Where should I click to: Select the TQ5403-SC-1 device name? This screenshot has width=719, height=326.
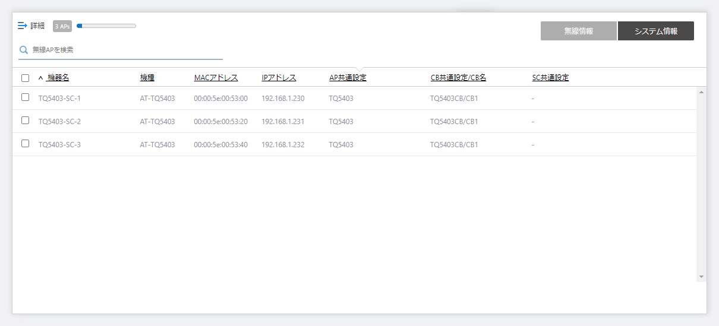click(x=59, y=99)
